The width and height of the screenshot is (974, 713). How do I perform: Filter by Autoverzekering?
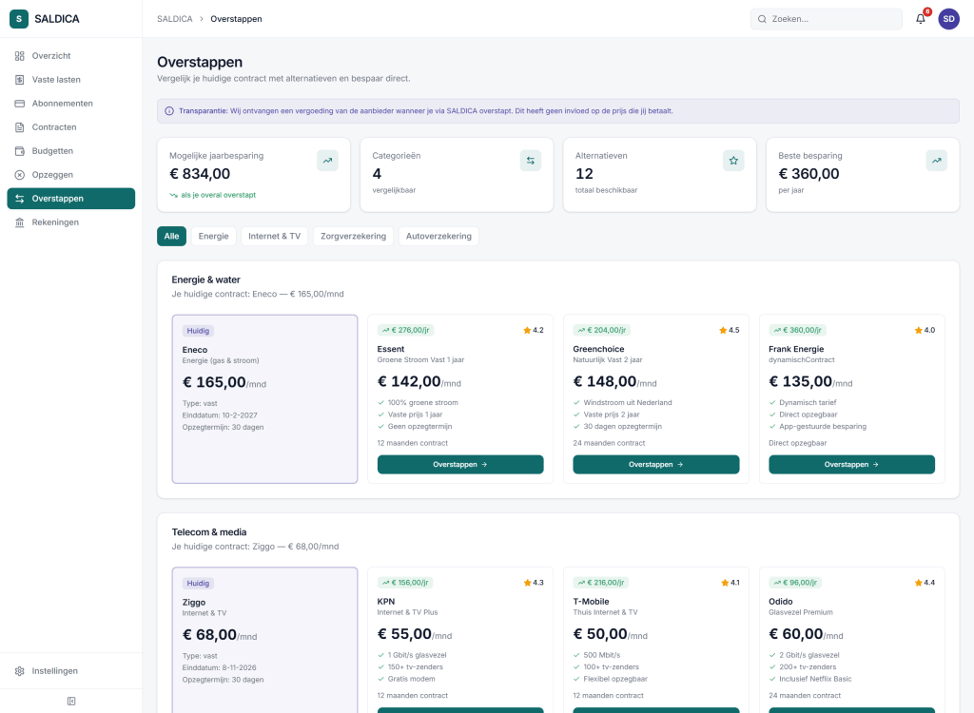438,236
